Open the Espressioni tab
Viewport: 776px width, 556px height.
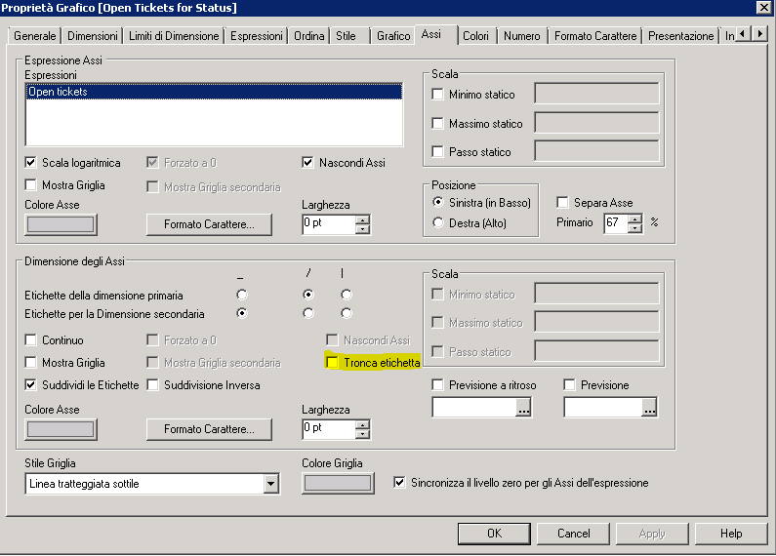[x=257, y=36]
